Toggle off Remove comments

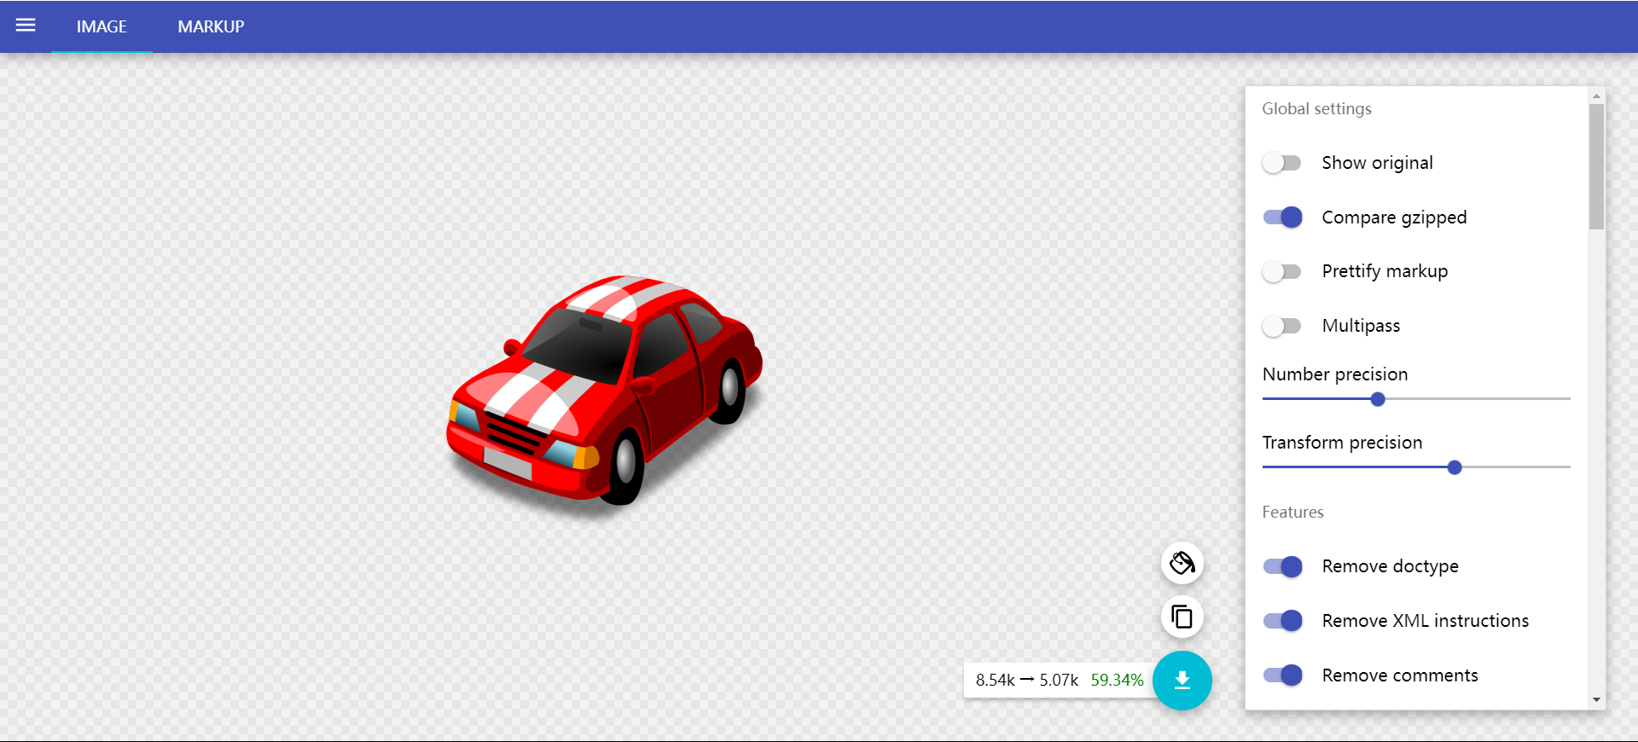click(x=1281, y=675)
